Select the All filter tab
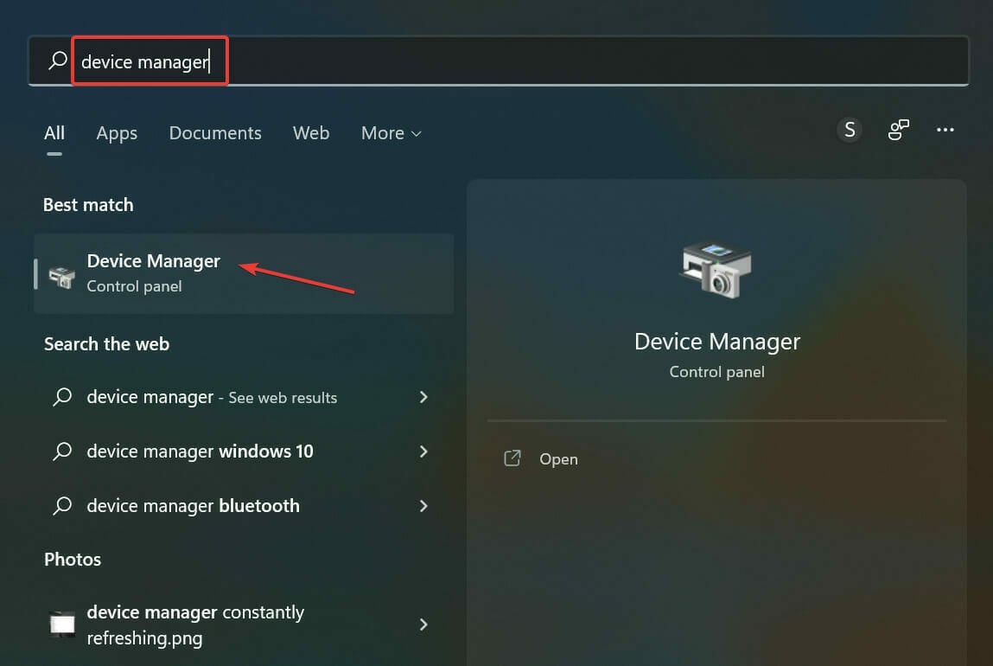 click(x=54, y=133)
